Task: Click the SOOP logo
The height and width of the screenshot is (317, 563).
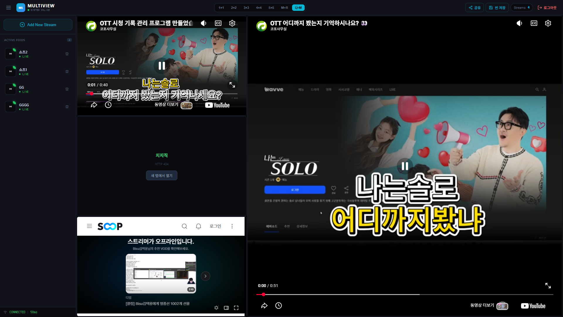Action: click(x=110, y=226)
